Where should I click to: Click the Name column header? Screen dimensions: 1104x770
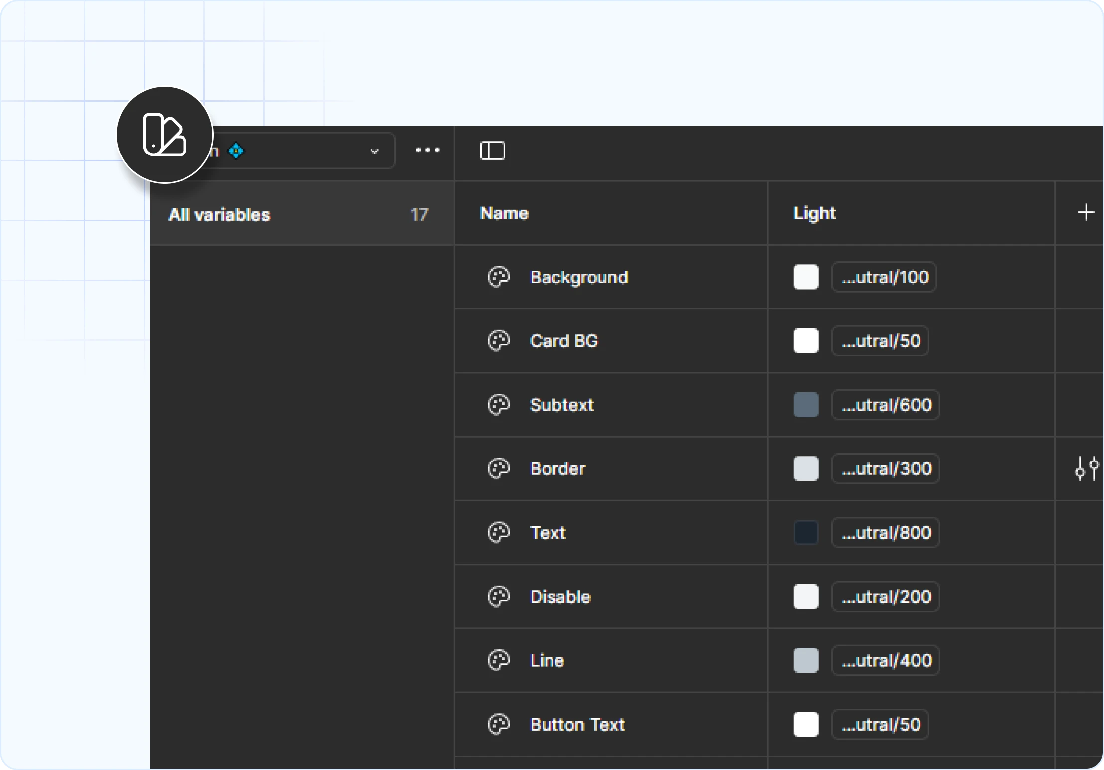tap(504, 213)
